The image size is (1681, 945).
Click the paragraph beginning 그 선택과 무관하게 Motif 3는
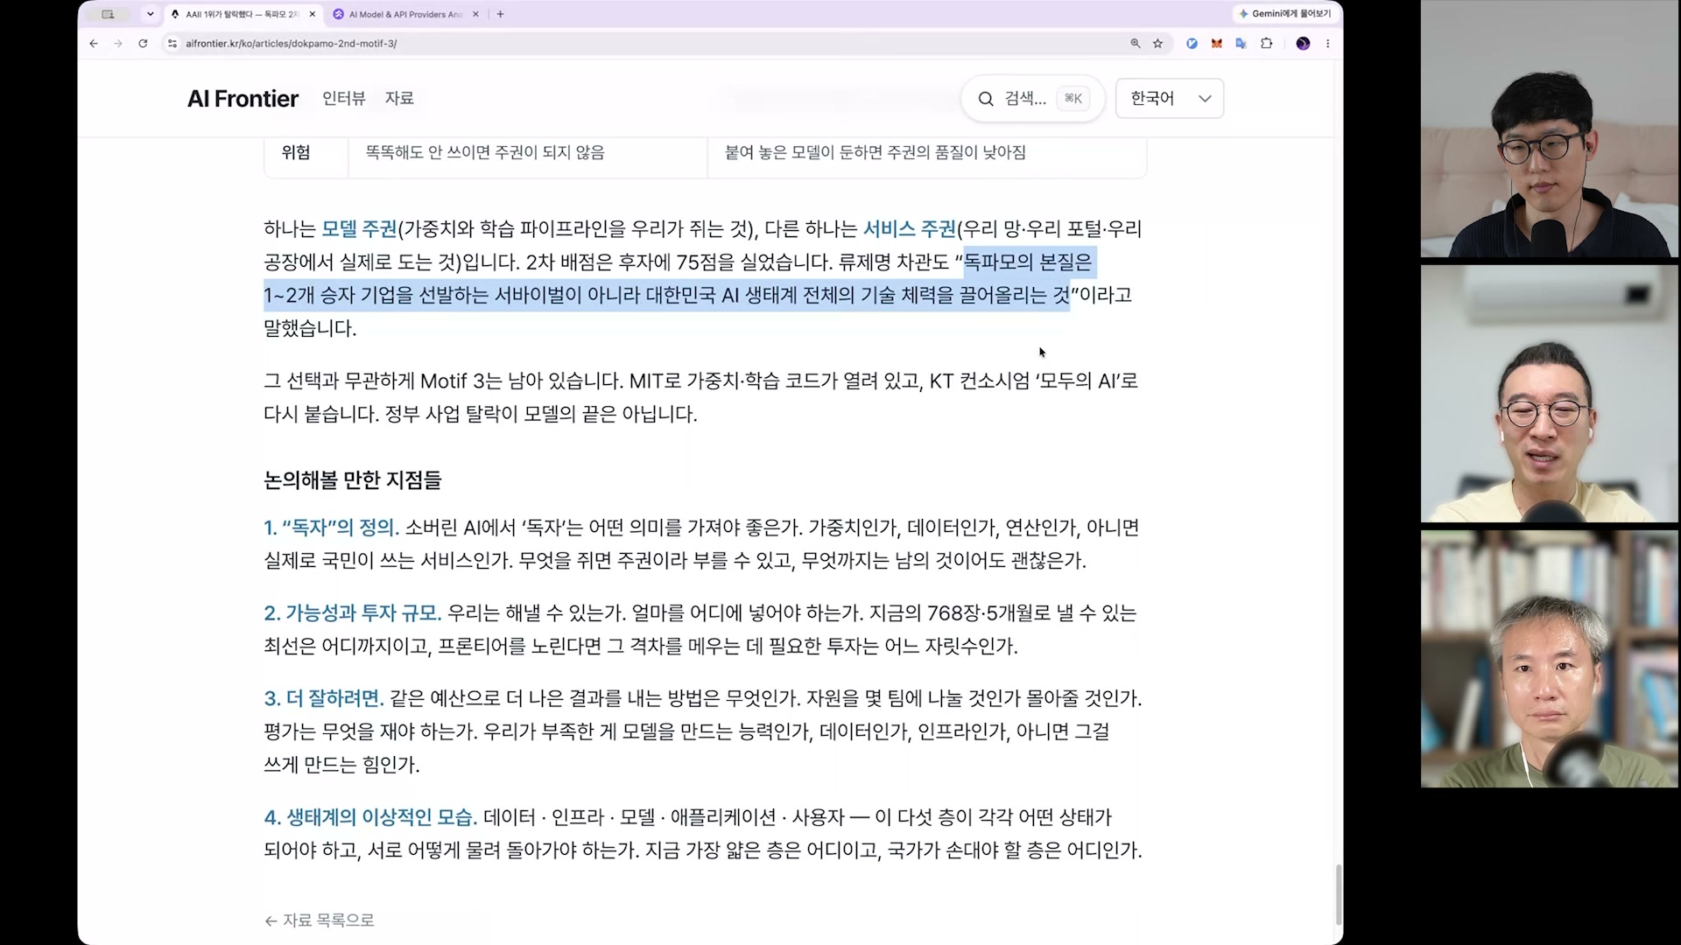(x=700, y=397)
